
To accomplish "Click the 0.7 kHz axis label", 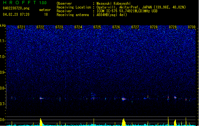I will tap(3, 104).
